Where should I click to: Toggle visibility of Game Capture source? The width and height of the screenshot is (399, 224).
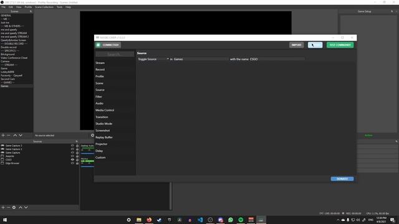72,152
